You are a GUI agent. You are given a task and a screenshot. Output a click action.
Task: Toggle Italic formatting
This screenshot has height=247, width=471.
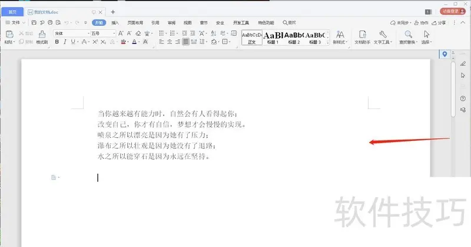click(65, 42)
